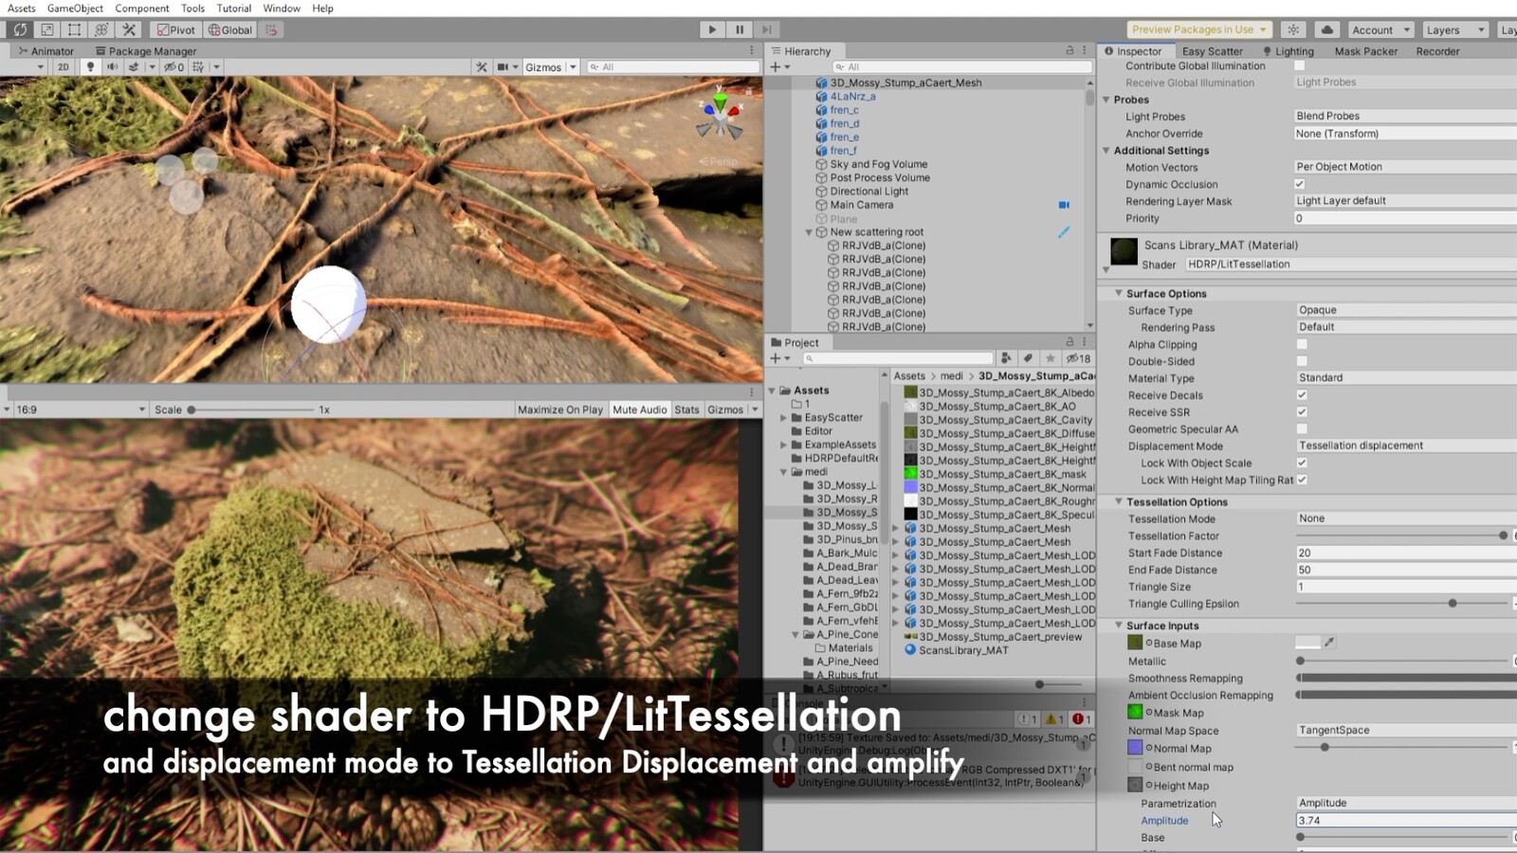1517x853 pixels.
Task: Toggle Dynamic Occlusion checkbox
Action: [x=1300, y=184]
